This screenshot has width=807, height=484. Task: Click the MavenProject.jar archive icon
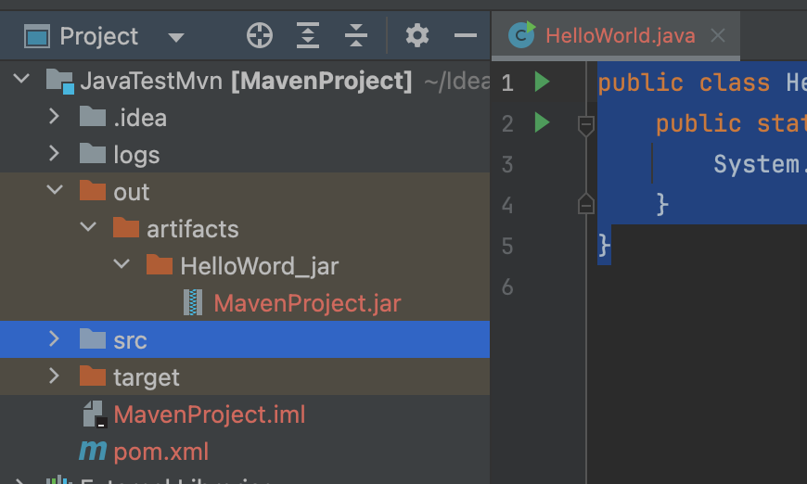[193, 302]
